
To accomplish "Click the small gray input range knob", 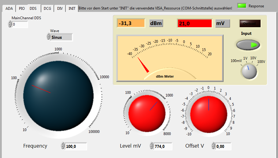I will (x=248, y=71).
